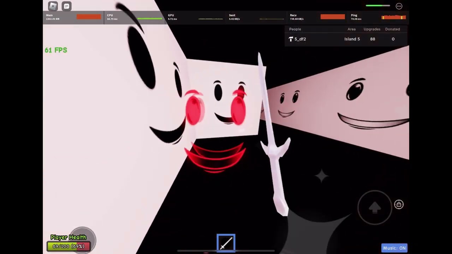Click the 0 donated value
The image size is (452, 254).
point(393,39)
